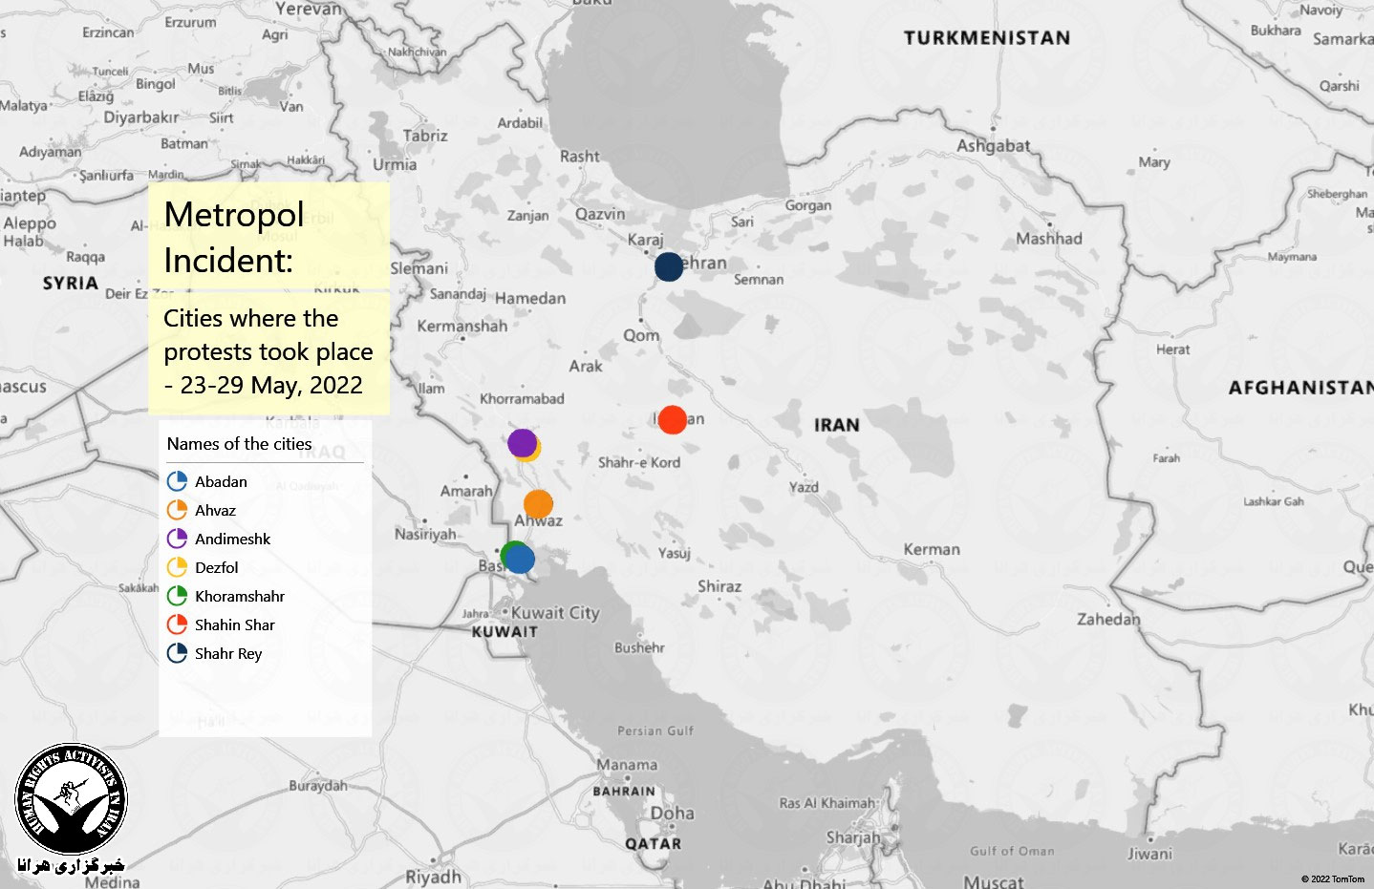1374x889 pixels.
Task: Click the purple Andimeshk map marker
Action: [x=521, y=442]
